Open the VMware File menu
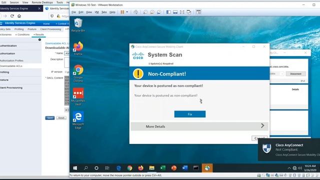 (73, 12)
